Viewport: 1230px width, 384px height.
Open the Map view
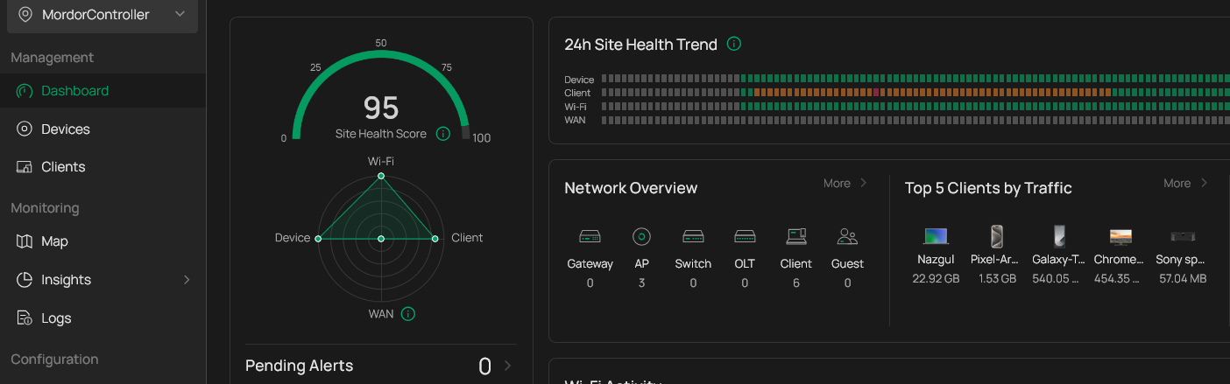click(102, 241)
